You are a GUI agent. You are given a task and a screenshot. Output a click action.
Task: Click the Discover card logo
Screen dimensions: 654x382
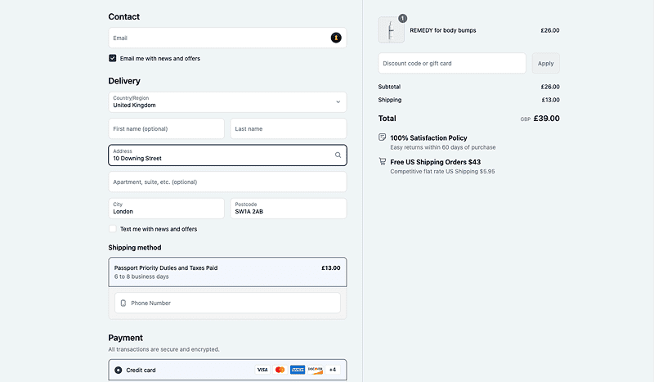315,370
